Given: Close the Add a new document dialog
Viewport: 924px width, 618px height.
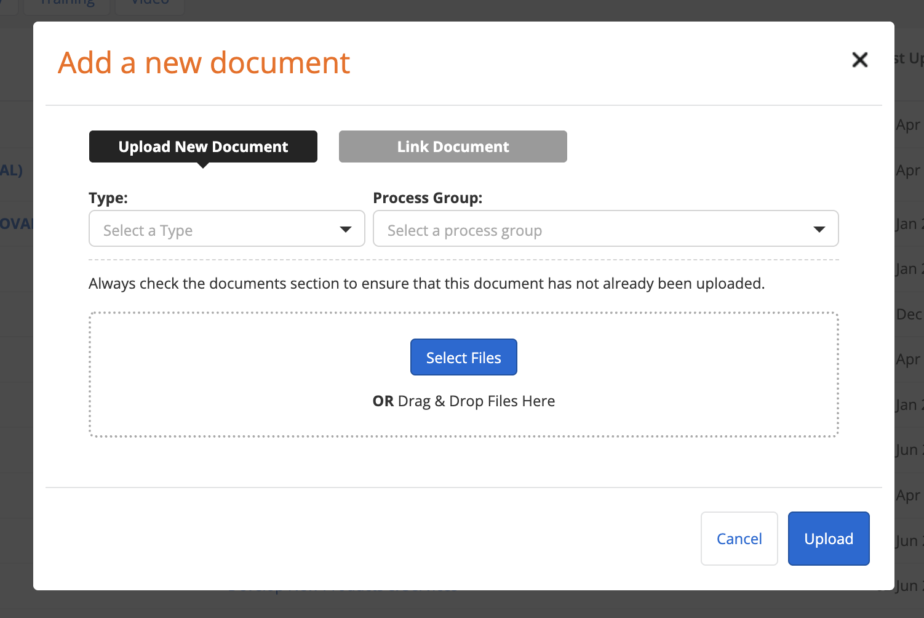Looking at the screenshot, I should [x=859, y=60].
